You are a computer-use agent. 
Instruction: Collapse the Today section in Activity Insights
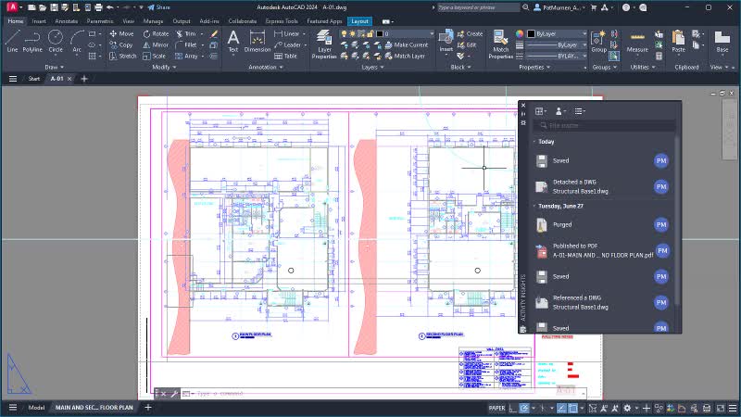pyautogui.click(x=534, y=142)
